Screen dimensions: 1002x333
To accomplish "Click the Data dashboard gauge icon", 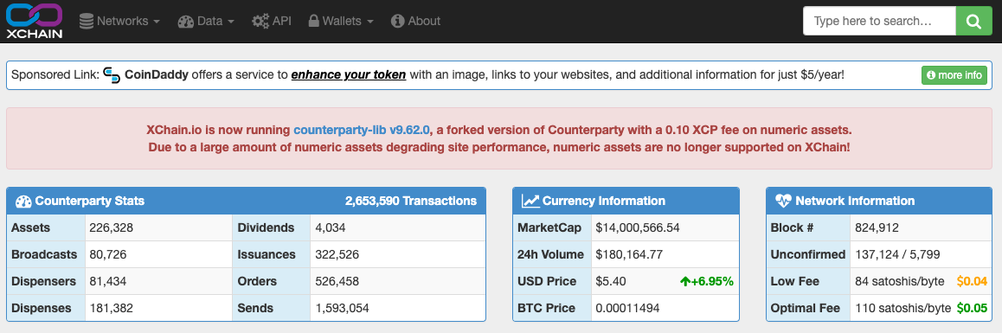I will tap(186, 21).
